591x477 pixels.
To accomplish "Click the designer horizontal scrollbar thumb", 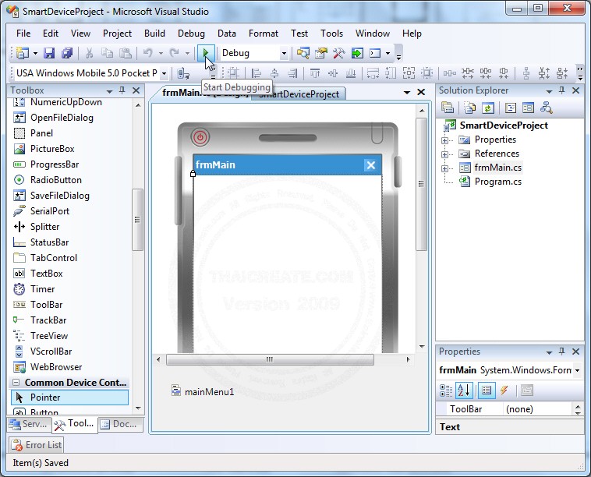I will (270, 359).
